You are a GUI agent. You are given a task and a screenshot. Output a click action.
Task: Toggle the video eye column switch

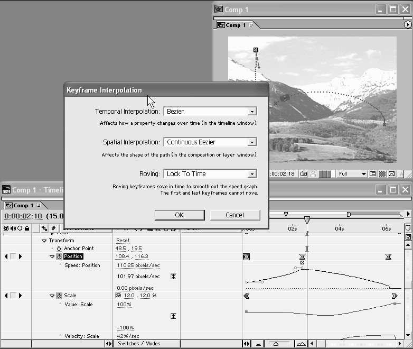tap(6, 228)
